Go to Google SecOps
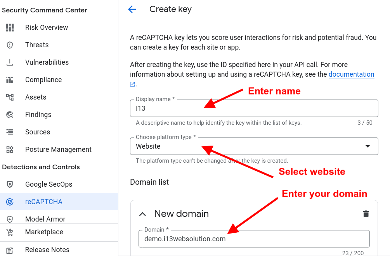This screenshot has width=390, height=256. (49, 184)
